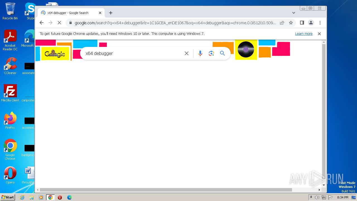Click Chrome taskbar button
This screenshot has width=357, height=201.
point(50,197)
